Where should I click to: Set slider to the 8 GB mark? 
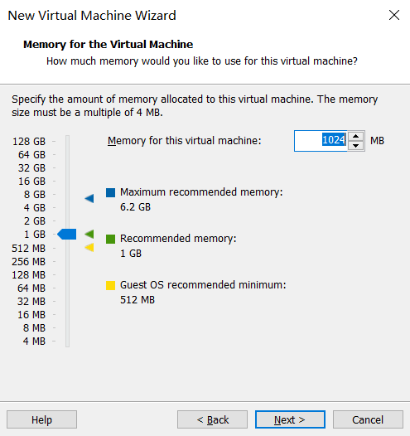(67, 194)
